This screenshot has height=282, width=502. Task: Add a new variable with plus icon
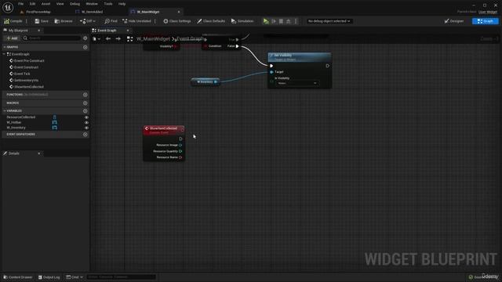pyautogui.click(x=85, y=110)
